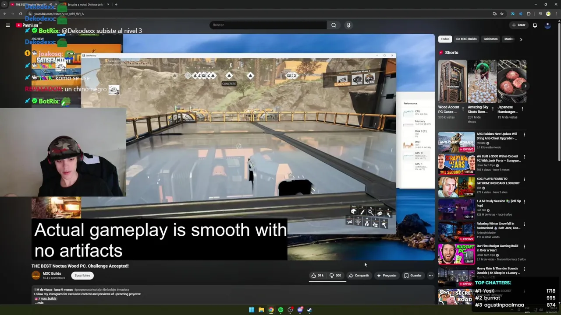Click the Suscribirse button
The image size is (561, 315).
tap(82, 276)
